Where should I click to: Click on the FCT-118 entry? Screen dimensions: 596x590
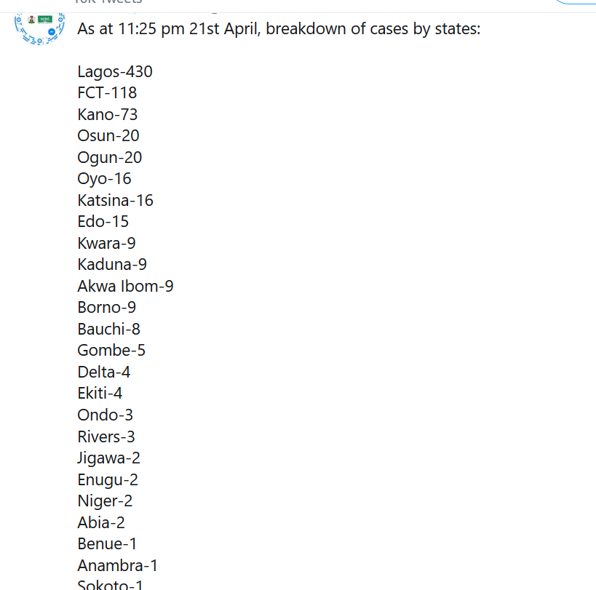(x=107, y=92)
